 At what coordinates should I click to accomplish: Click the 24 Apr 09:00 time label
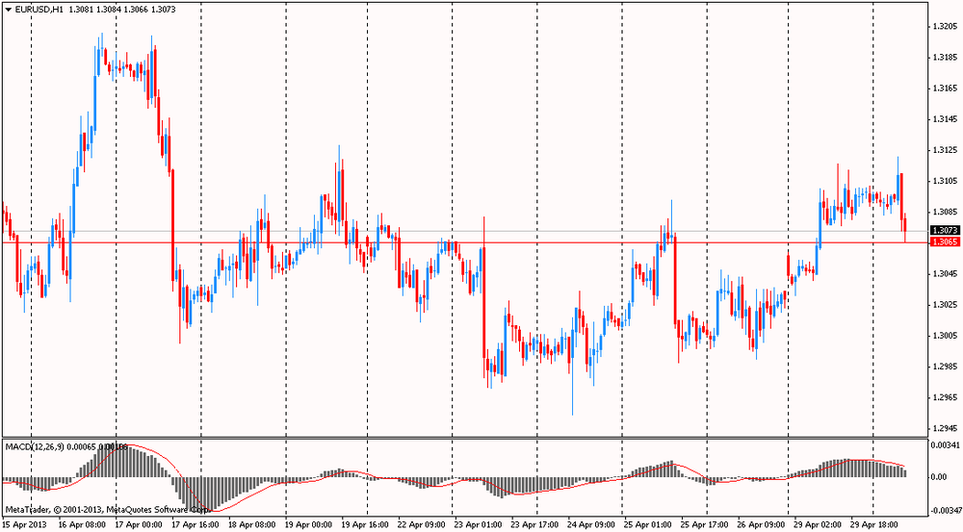click(591, 524)
